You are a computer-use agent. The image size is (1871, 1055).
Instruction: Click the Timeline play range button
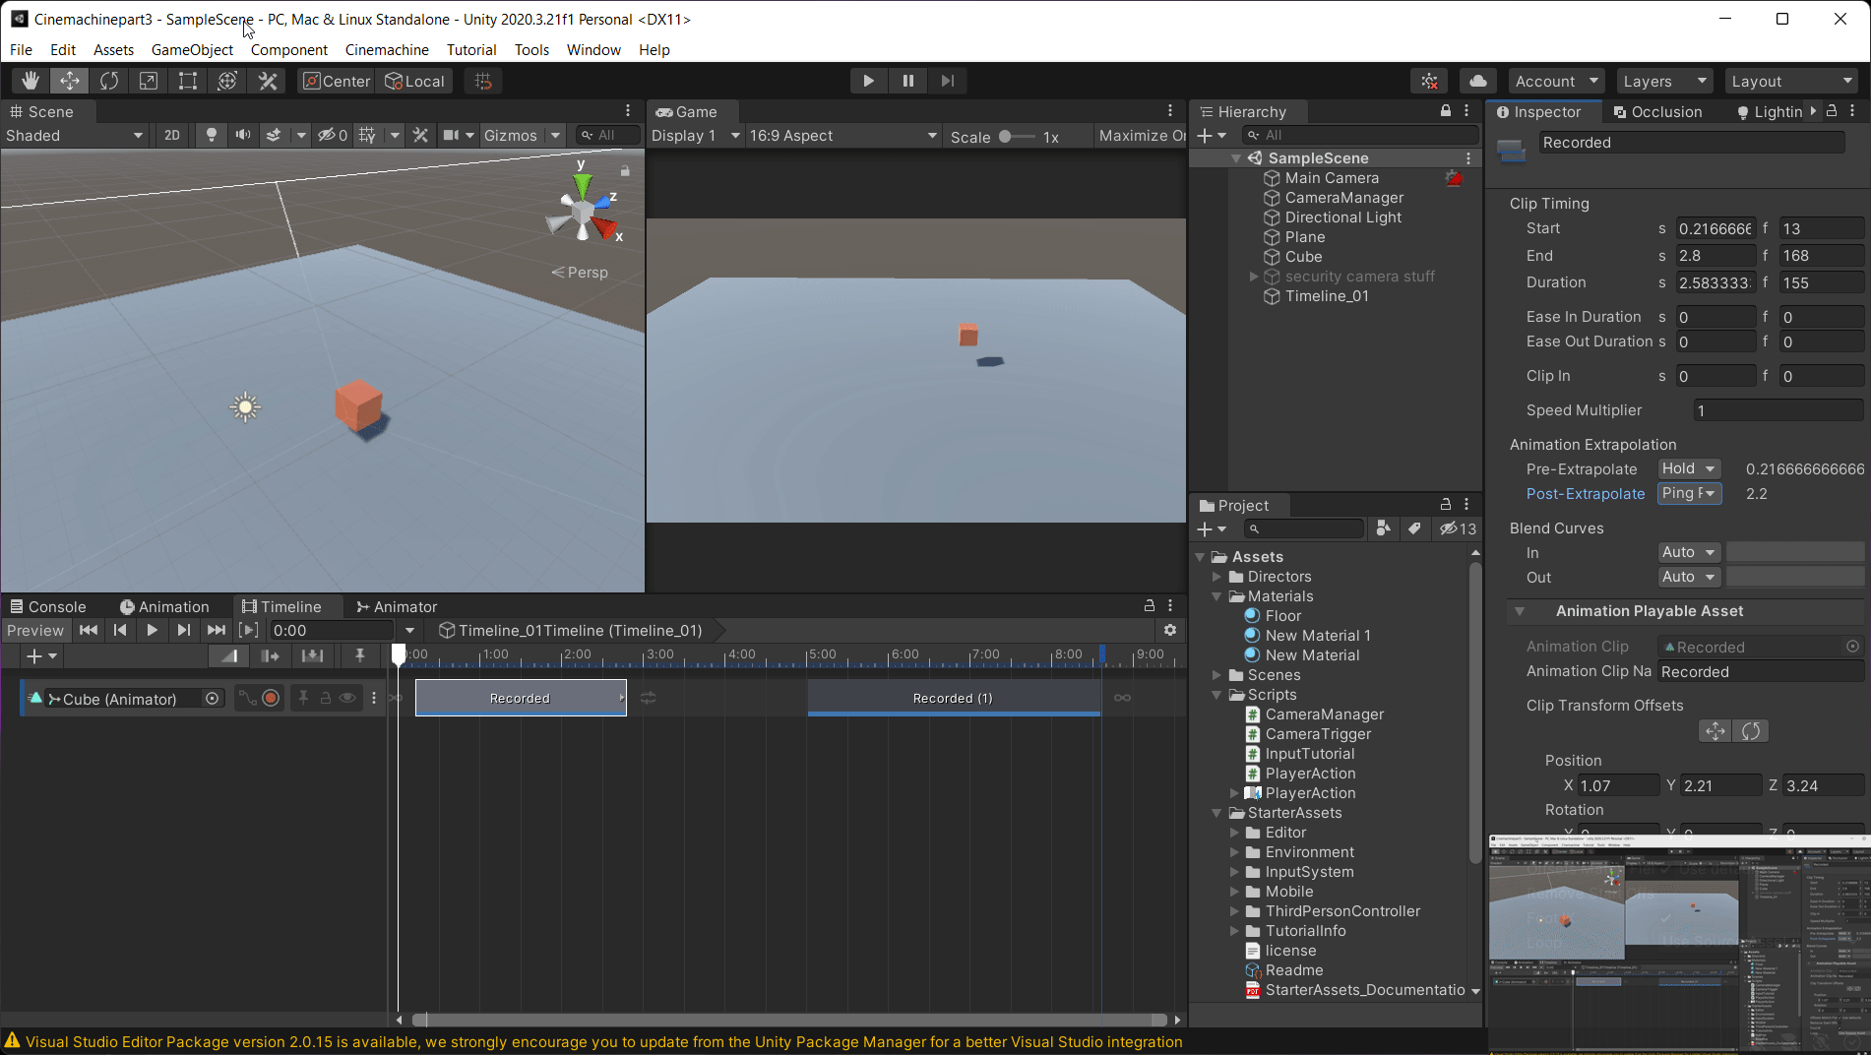tap(249, 630)
